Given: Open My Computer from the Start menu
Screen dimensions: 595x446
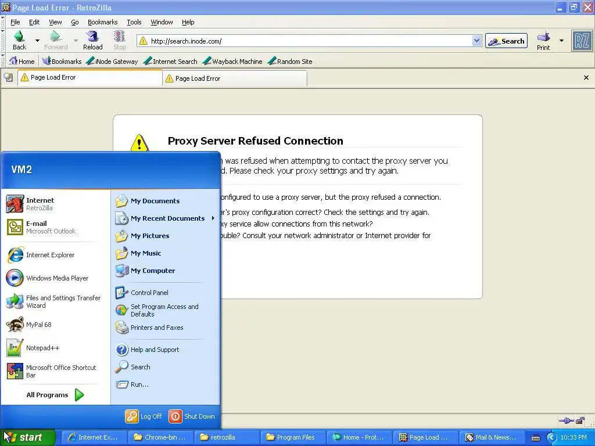Looking at the screenshot, I should 165,271.
